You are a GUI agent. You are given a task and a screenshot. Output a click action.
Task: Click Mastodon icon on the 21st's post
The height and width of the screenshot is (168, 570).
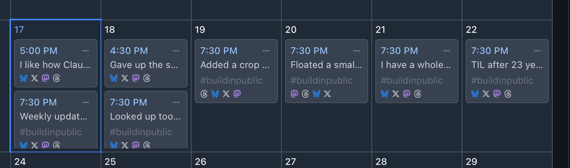click(x=407, y=94)
